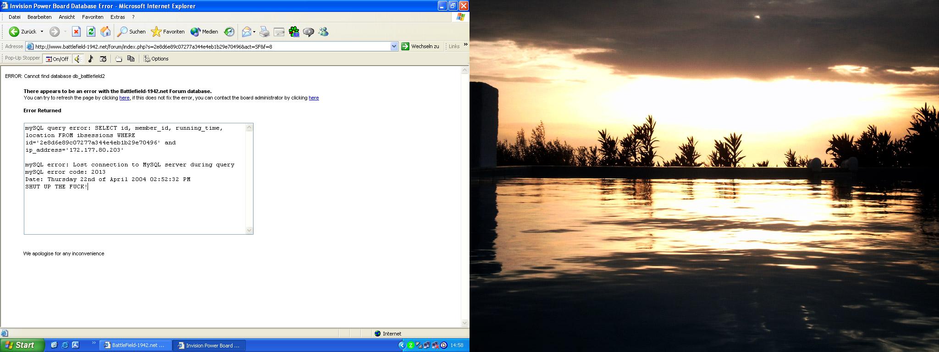Open the discussion speech bubble icon

pyautogui.click(x=309, y=32)
